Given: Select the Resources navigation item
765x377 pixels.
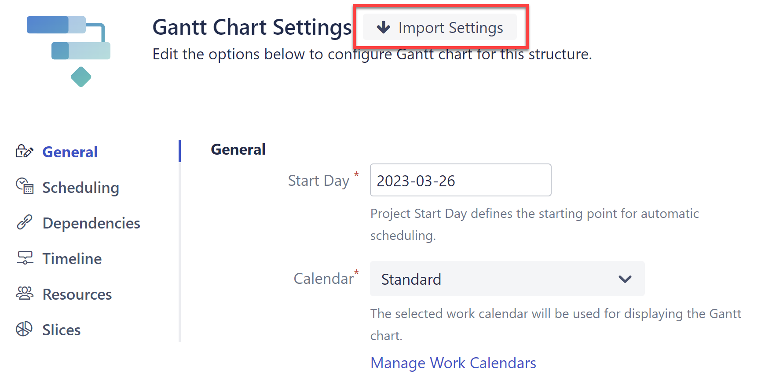Looking at the screenshot, I should coord(77,294).
